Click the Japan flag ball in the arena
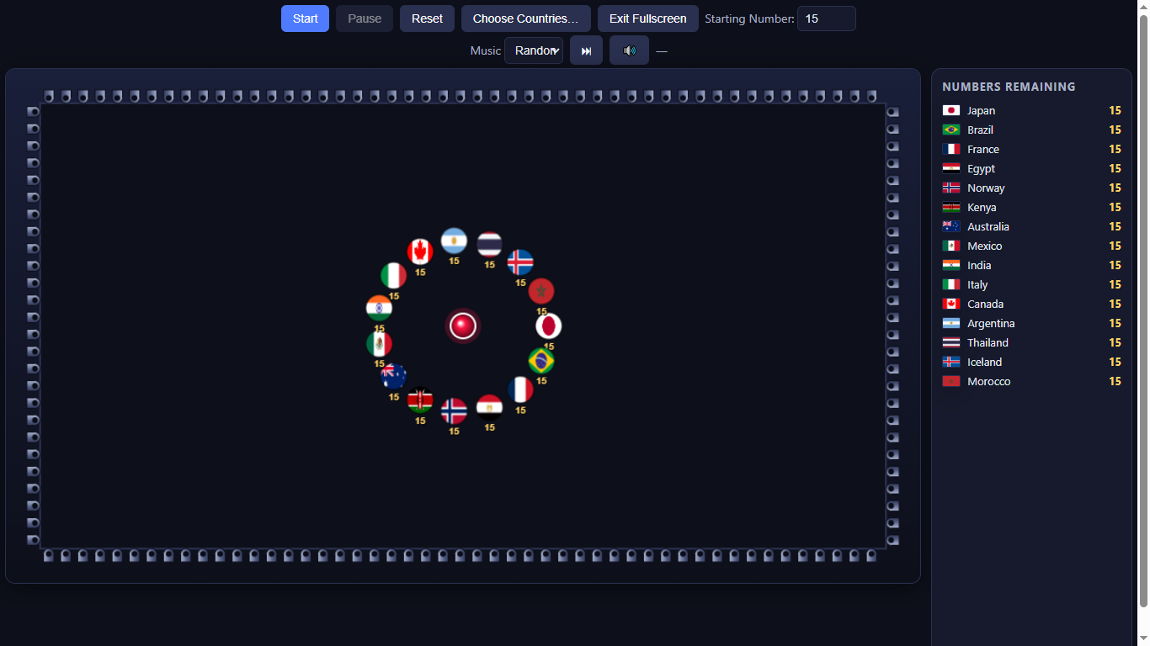 (x=549, y=326)
